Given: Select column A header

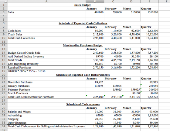Looking at the screenshot, I should [x=46, y=2].
